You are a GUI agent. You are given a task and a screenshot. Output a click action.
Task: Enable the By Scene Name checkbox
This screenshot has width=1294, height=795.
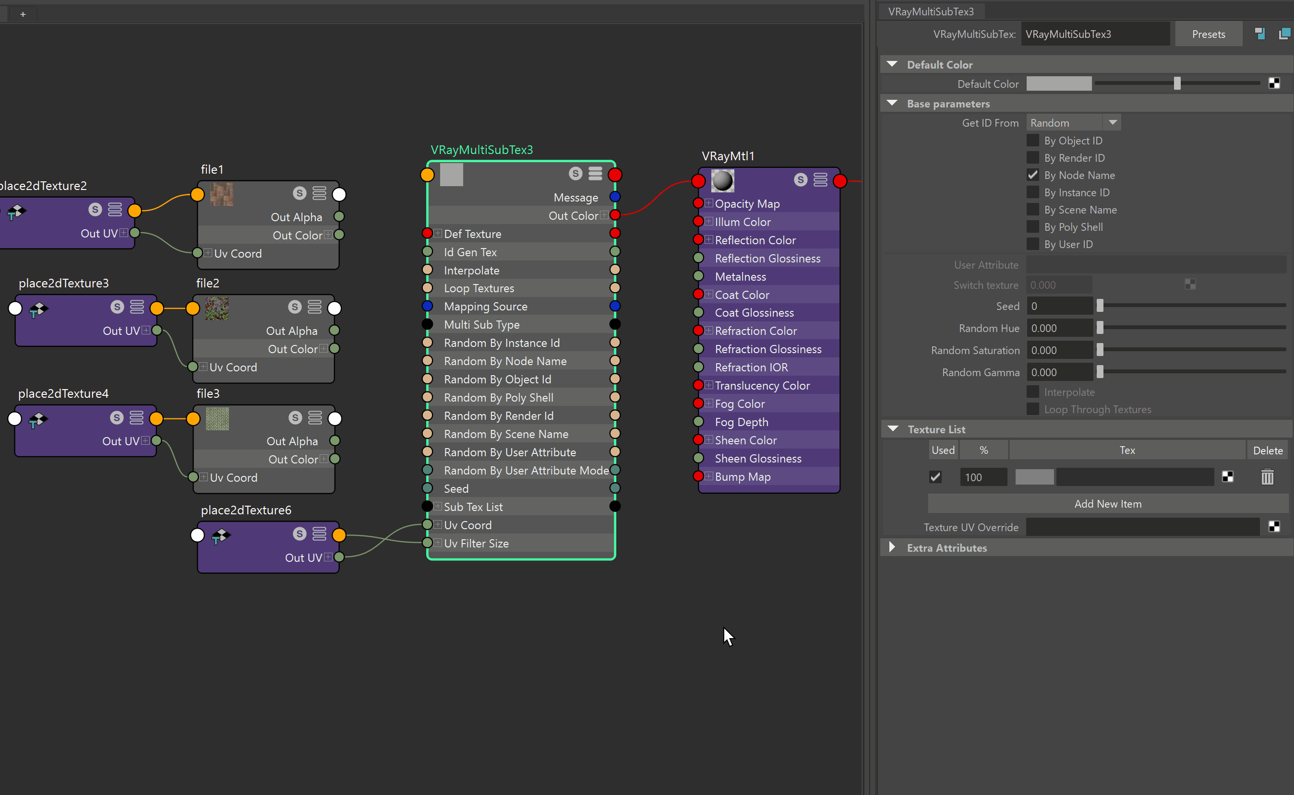[x=1032, y=210]
